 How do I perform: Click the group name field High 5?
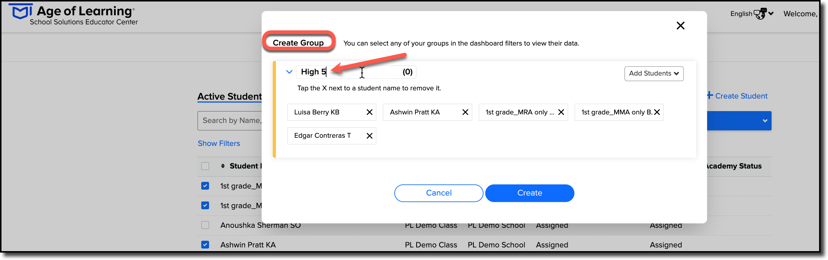(356, 72)
